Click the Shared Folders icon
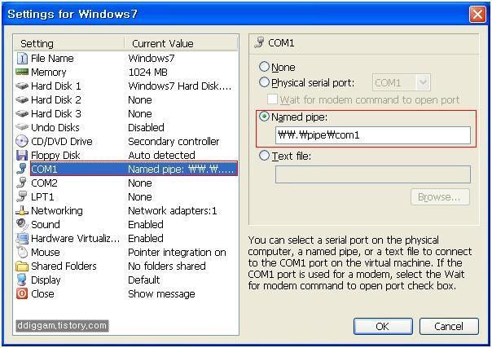492x348 pixels. click(22, 267)
